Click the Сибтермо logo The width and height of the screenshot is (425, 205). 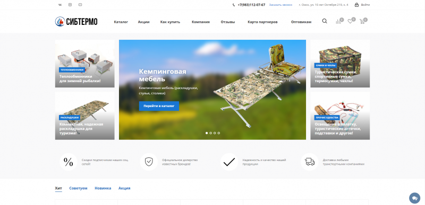[76, 22]
